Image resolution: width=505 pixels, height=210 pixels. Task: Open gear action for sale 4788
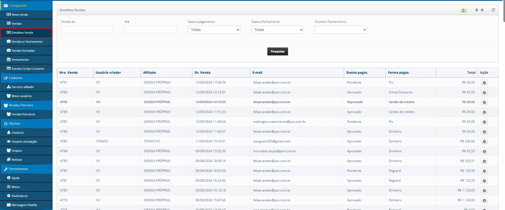(x=484, y=112)
